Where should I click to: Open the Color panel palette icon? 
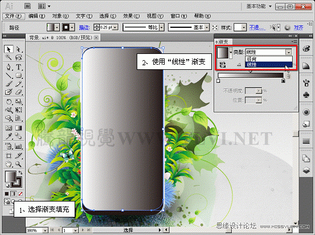(x=306, y=49)
